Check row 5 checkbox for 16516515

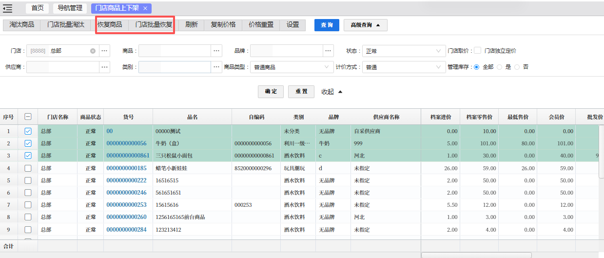point(28,180)
